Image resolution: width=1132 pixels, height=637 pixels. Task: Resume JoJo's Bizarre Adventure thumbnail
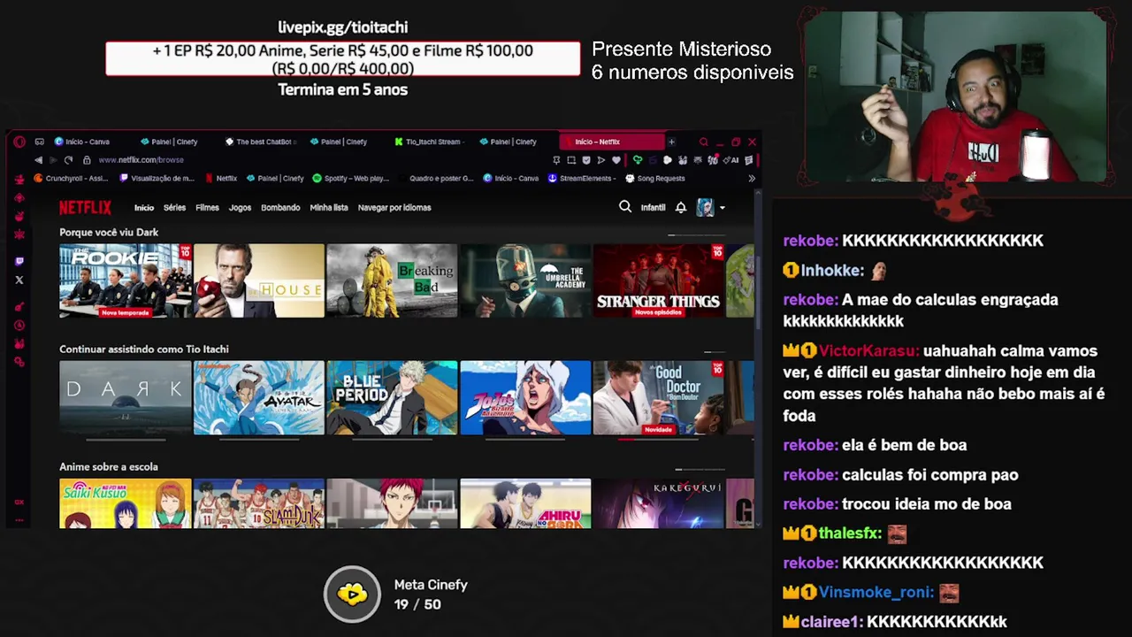click(525, 397)
